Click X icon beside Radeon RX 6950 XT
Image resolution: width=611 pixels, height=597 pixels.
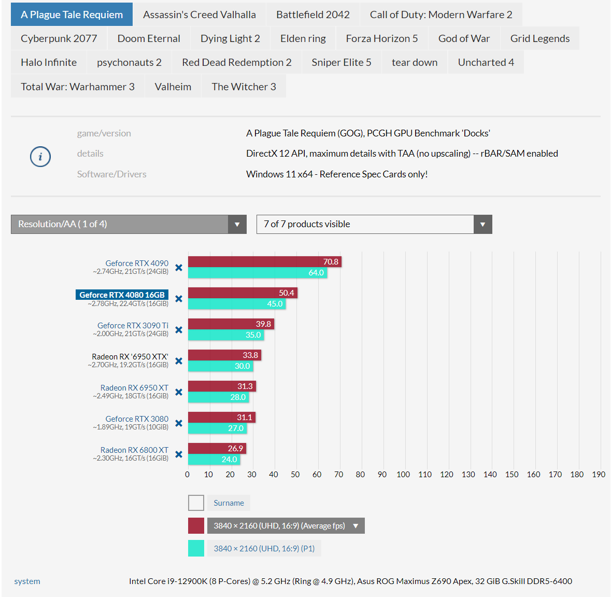pyautogui.click(x=179, y=392)
